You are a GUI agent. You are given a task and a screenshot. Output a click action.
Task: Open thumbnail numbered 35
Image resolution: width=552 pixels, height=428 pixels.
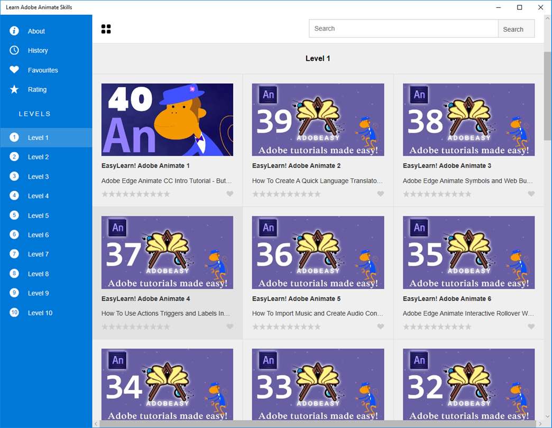coord(468,253)
